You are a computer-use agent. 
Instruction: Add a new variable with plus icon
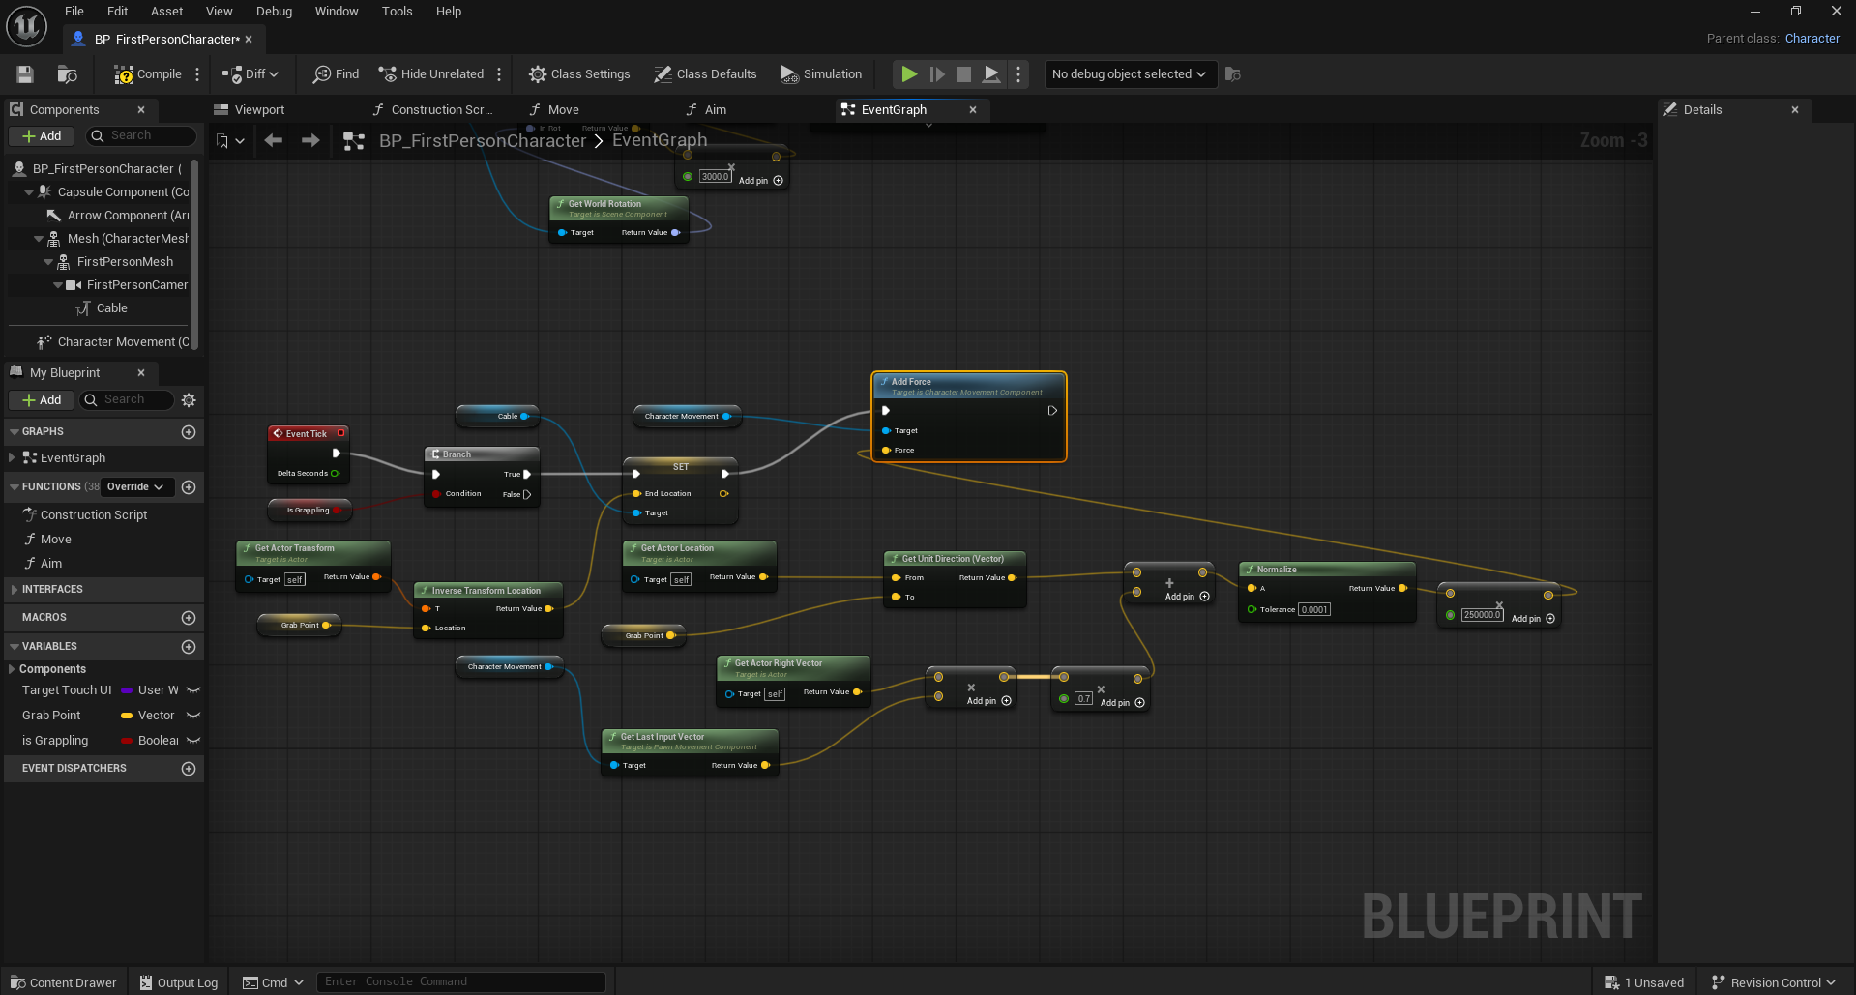click(x=189, y=647)
